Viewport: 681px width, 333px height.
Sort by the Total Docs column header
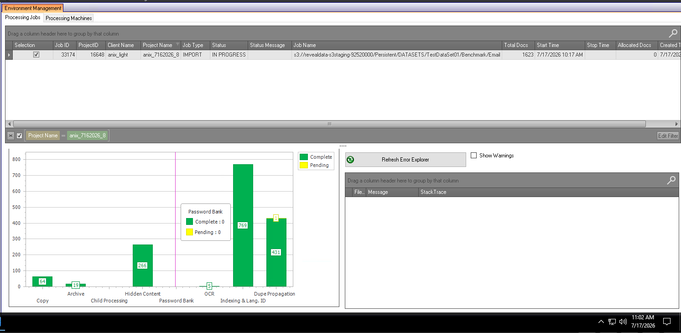519,45
